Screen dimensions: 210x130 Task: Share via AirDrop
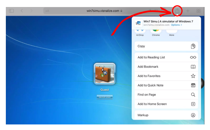[140, 32]
